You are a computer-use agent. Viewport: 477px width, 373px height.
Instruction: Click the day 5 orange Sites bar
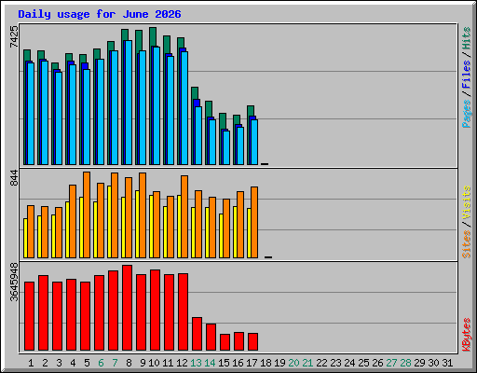point(87,214)
